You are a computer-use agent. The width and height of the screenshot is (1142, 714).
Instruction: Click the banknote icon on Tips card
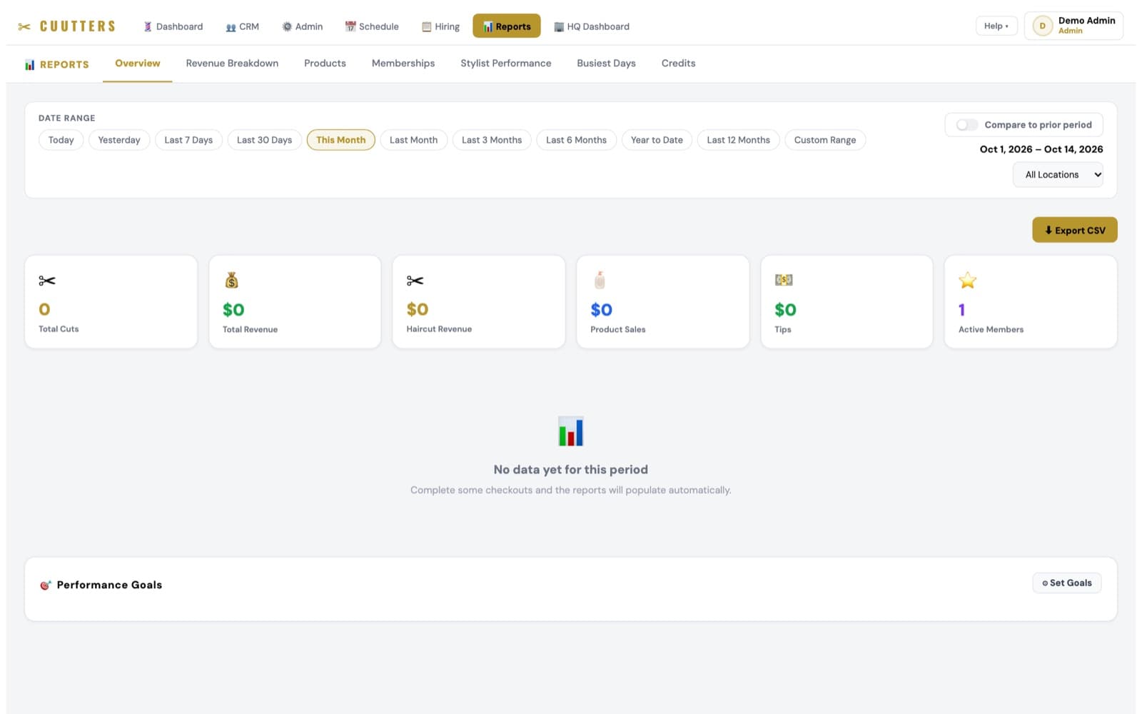tap(784, 280)
